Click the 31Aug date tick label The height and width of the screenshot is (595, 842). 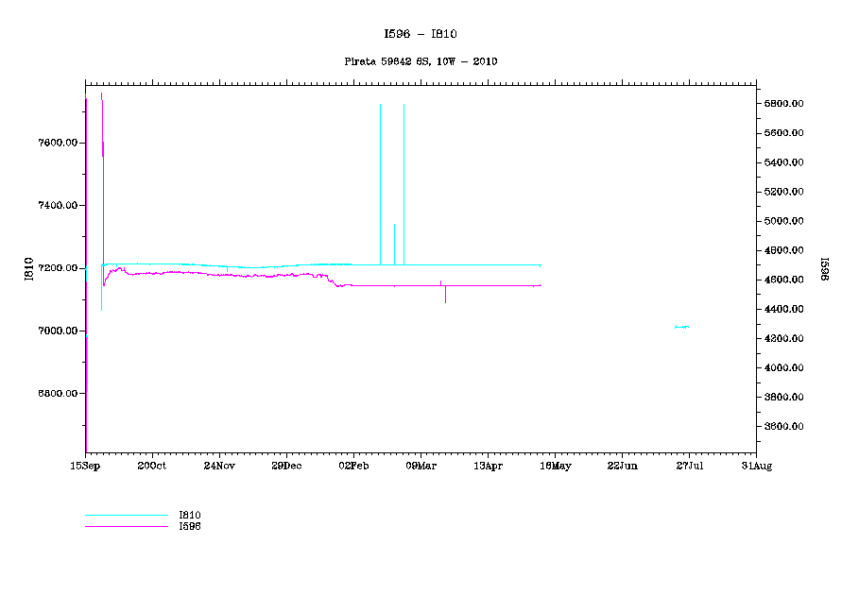pyautogui.click(x=756, y=466)
